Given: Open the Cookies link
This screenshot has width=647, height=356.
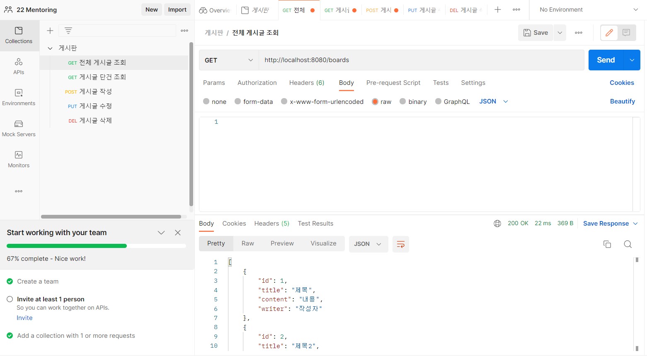Looking at the screenshot, I should pos(622,83).
